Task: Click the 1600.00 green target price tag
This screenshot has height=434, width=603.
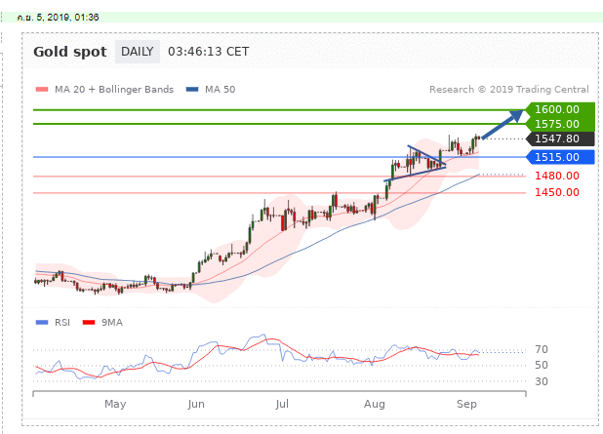Action: pyautogui.click(x=557, y=110)
